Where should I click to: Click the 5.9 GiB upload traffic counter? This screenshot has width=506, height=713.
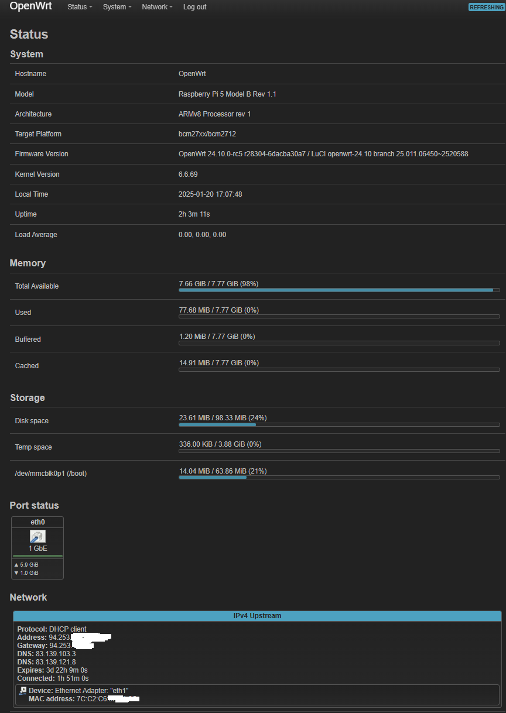coord(26,564)
